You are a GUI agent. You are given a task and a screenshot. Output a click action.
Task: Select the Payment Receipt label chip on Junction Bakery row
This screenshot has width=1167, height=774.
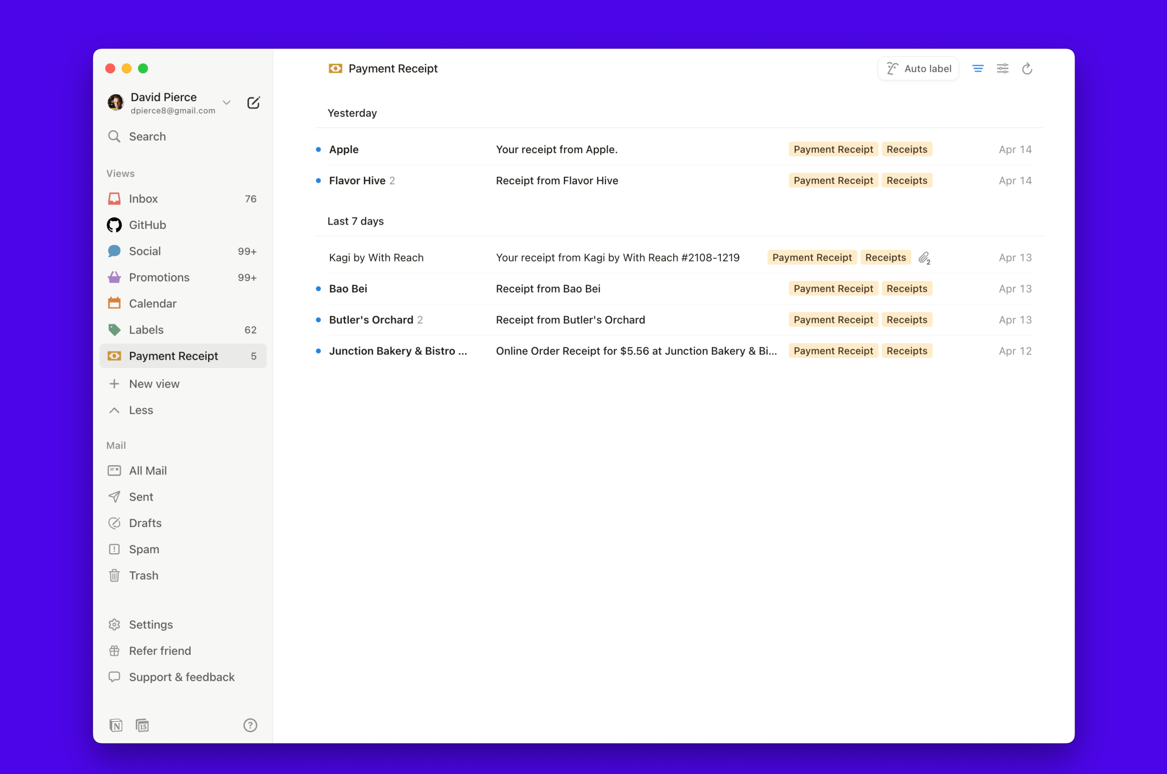[833, 351]
